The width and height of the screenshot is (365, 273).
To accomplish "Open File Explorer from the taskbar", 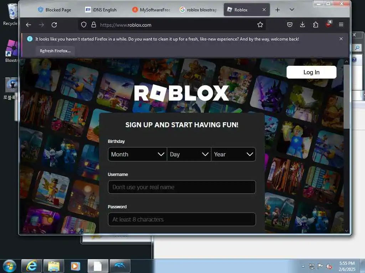I will point(54,266).
